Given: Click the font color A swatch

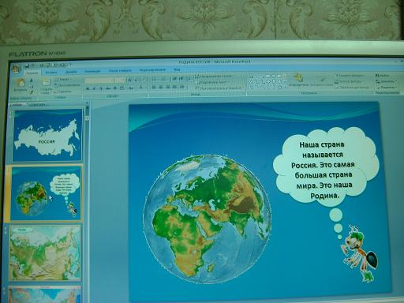Looking at the screenshot, I should (141, 88).
